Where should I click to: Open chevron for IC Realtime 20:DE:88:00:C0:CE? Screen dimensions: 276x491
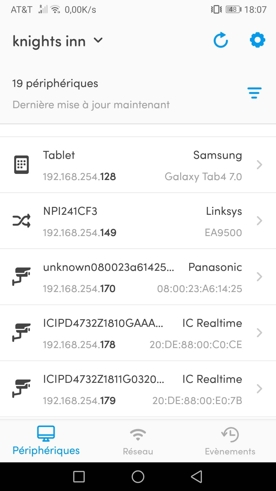(x=259, y=333)
